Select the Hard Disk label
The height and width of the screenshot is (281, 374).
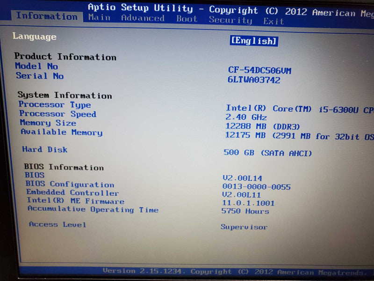pos(45,149)
